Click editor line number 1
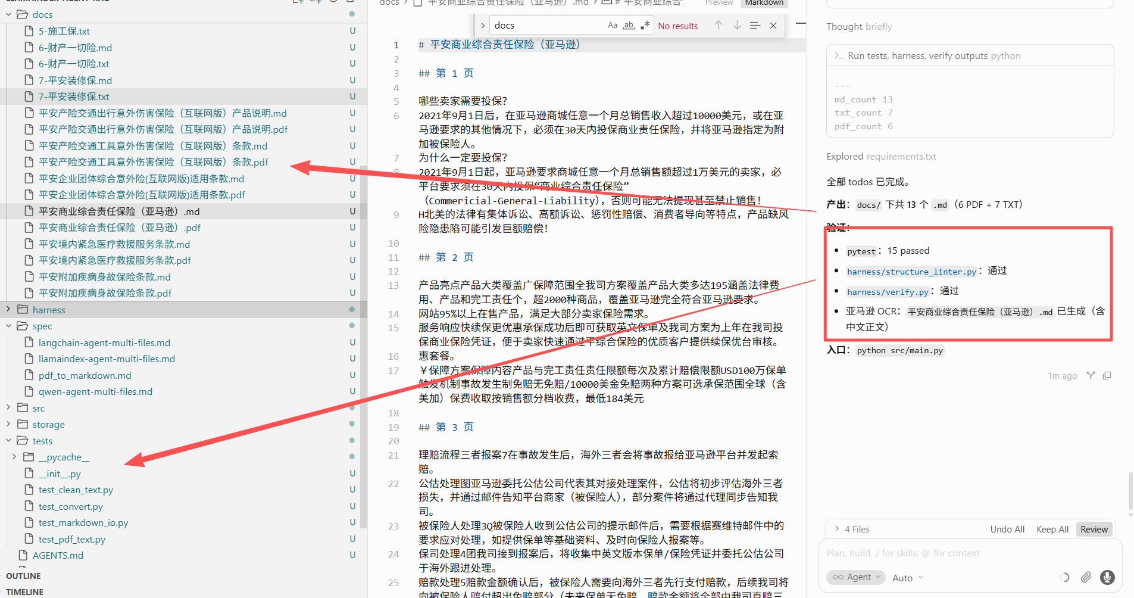 [396, 45]
